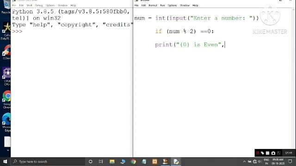Open Google Chrome from the taskbar
This screenshot has height=166, width=296.
point(134,161)
